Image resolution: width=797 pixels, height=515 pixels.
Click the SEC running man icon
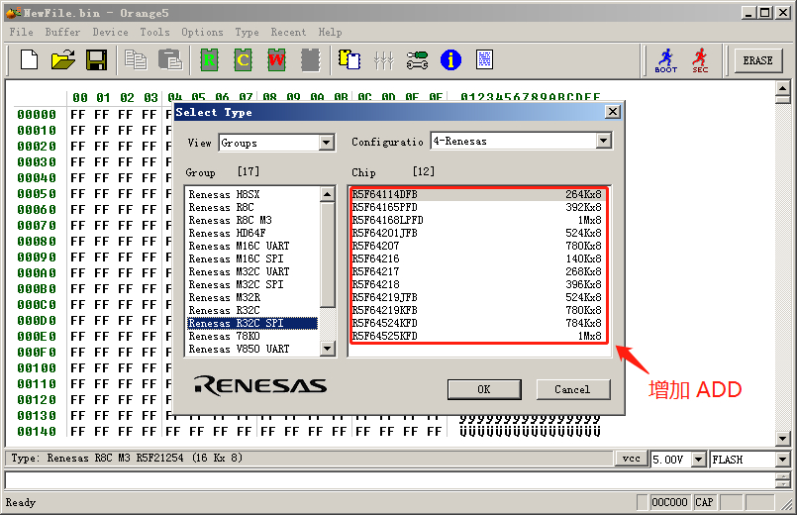[700, 60]
